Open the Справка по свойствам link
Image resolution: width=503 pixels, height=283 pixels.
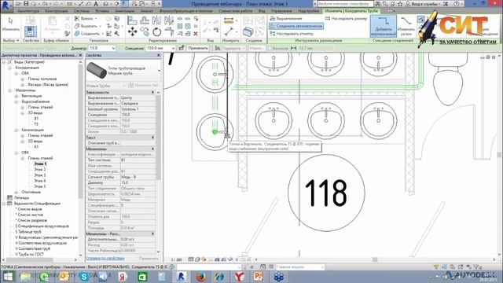pyautogui.click(x=105, y=259)
